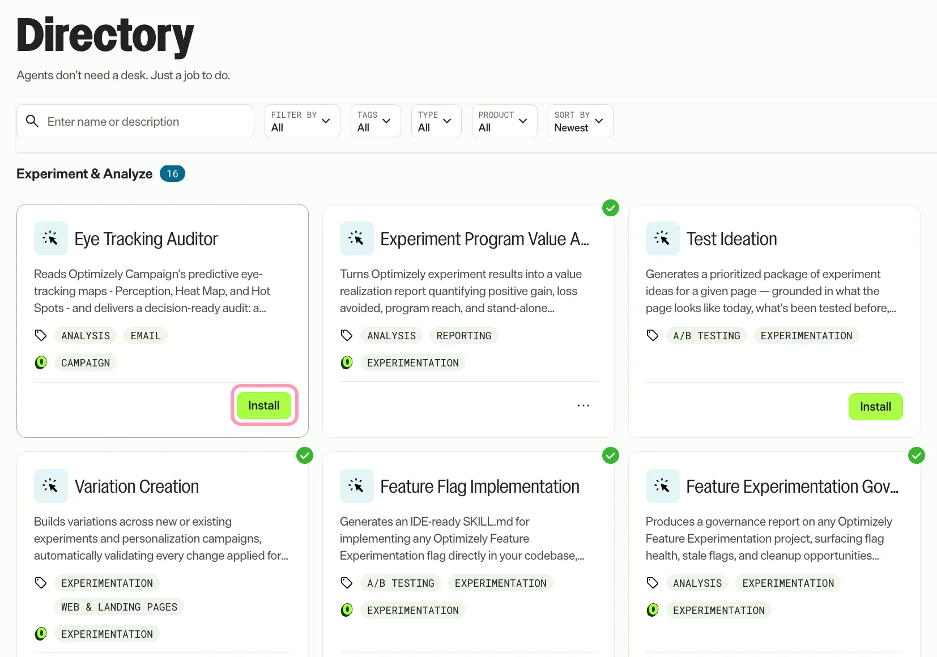Open the Sort By Newest dropdown

coord(581,121)
